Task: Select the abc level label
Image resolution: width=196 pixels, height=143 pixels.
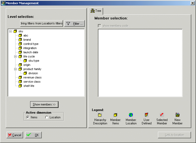Action: [26, 35]
